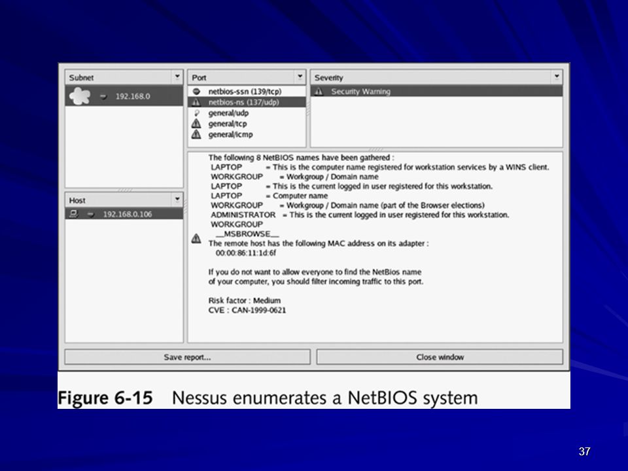This screenshot has height=471, width=628.
Task: Select the netbios-ns (137/udp) port entry
Action: (x=247, y=102)
